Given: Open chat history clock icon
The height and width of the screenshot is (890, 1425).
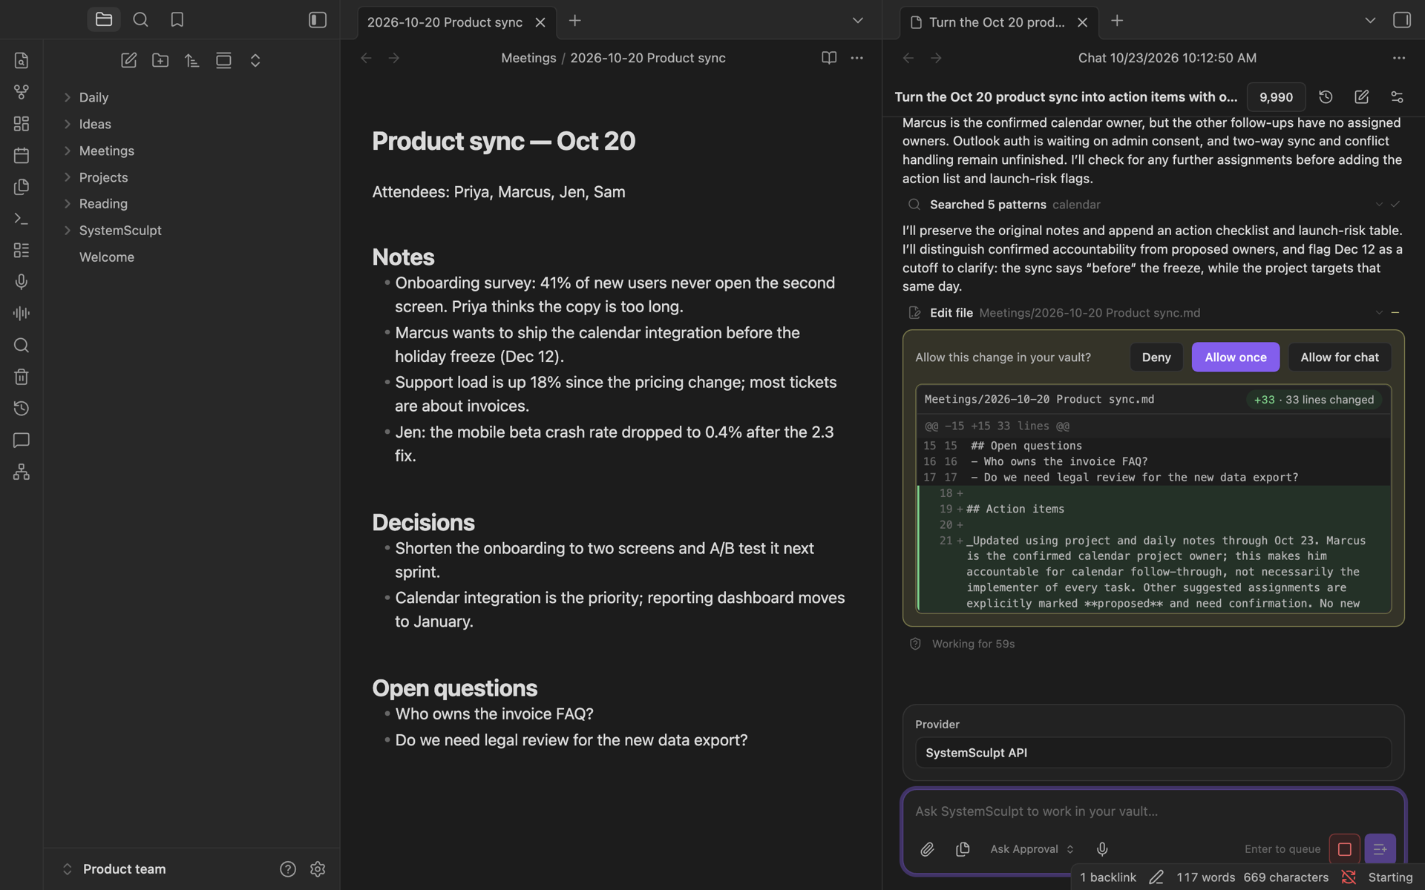Looking at the screenshot, I should click(1326, 97).
